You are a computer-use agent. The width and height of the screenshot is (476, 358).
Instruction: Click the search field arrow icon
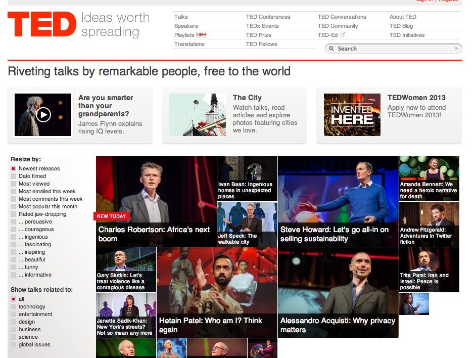[457, 49]
